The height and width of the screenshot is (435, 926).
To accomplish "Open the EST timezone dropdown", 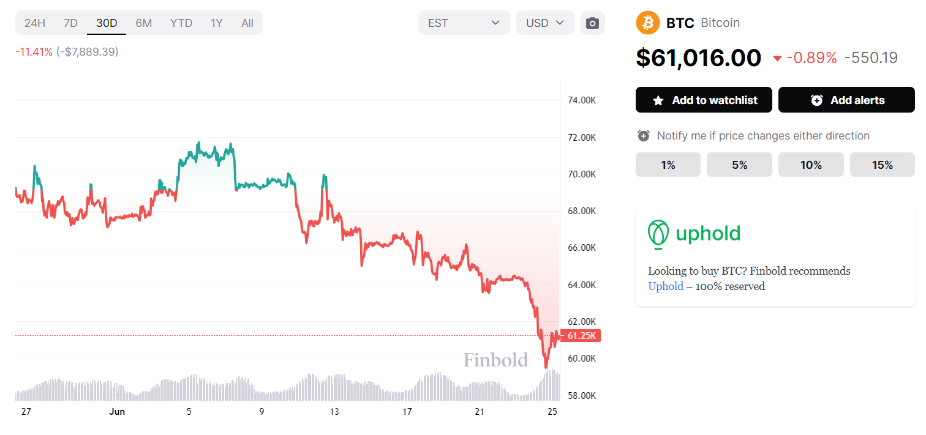I will 464,22.
